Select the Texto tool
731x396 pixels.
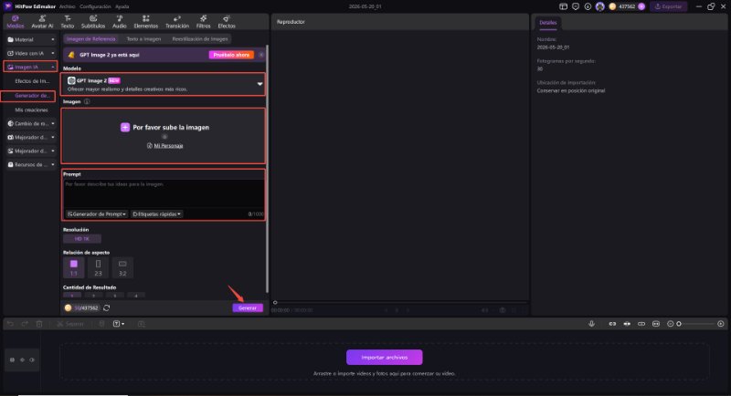click(67, 21)
